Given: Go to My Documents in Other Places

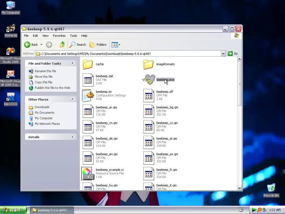Looking at the screenshot, I should (45, 113).
